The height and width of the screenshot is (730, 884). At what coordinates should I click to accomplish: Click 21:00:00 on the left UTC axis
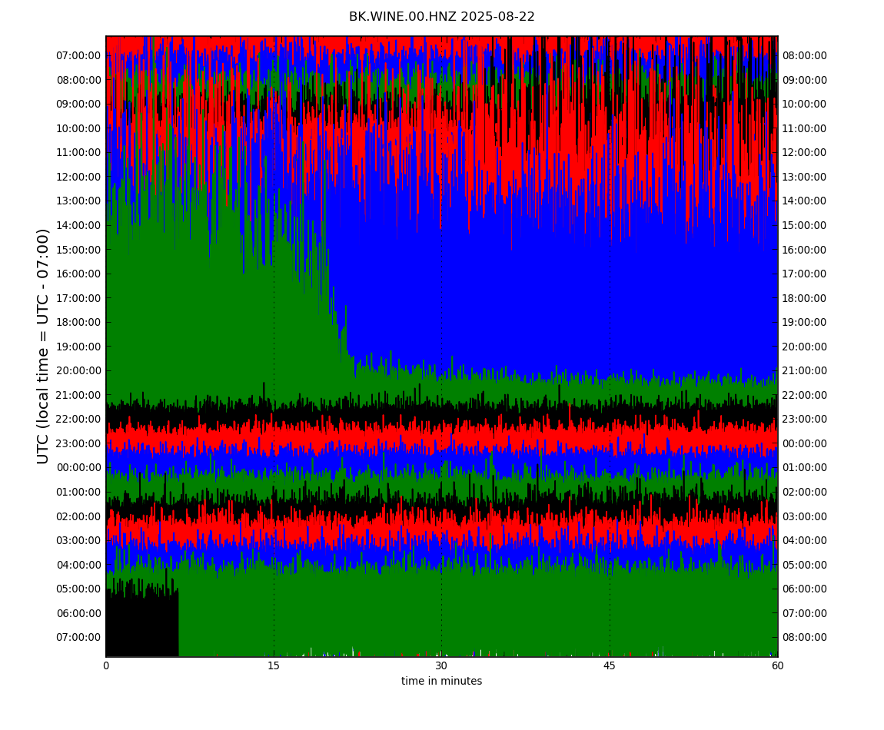(78, 395)
